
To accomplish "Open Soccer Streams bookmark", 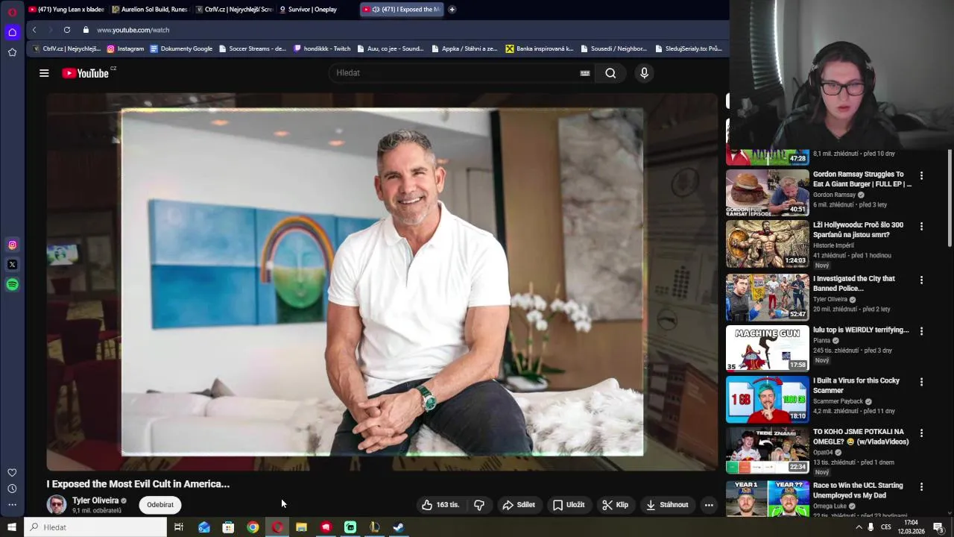I will coord(253,48).
